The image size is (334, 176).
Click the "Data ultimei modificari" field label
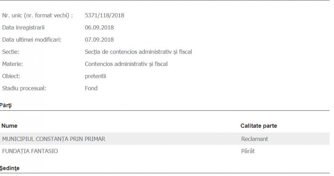point(32,40)
